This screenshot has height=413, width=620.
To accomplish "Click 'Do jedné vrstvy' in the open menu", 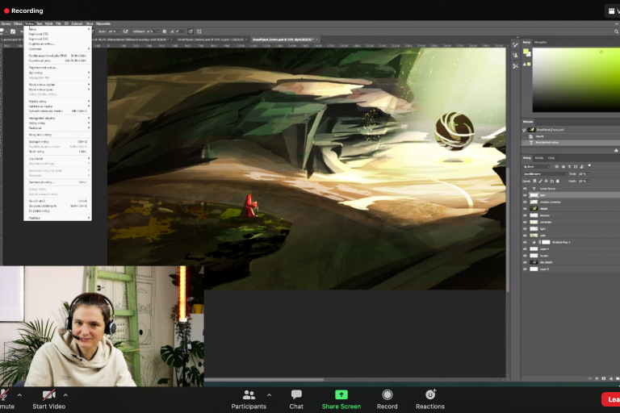I will click(40, 211).
